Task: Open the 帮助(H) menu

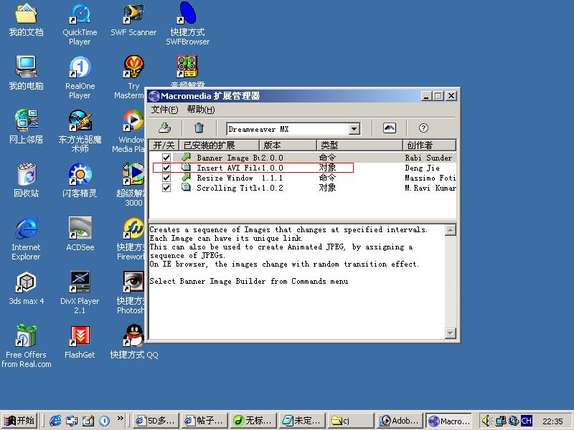Action: (201, 110)
